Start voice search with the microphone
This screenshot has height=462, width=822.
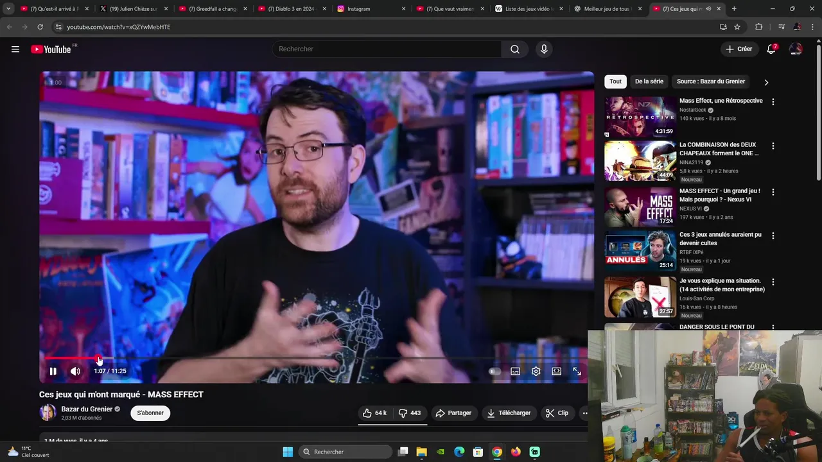[544, 49]
